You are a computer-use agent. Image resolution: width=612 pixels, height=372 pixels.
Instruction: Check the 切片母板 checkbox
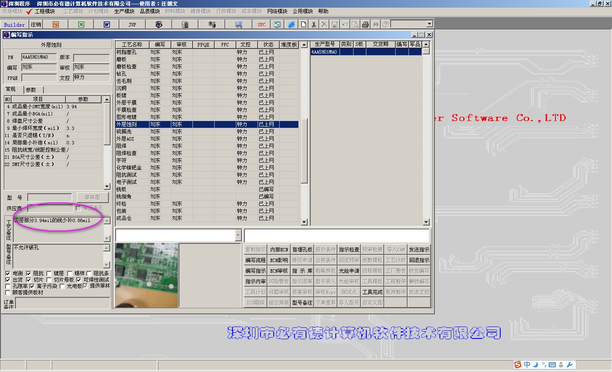(x=49, y=280)
